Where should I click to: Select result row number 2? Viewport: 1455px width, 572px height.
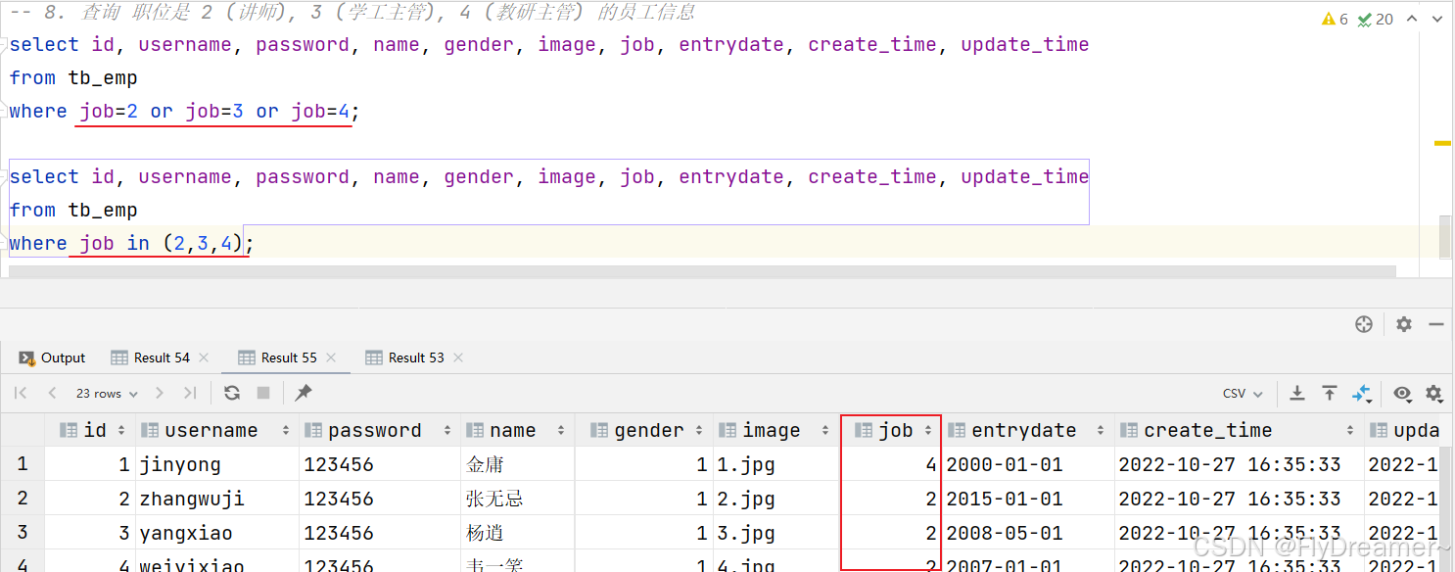click(23, 499)
